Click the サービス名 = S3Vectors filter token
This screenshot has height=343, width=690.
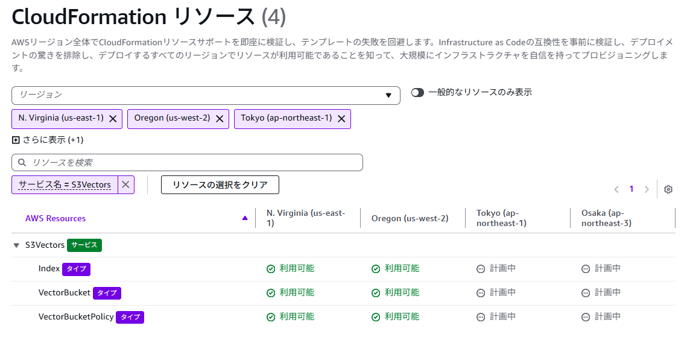[65, 184]
